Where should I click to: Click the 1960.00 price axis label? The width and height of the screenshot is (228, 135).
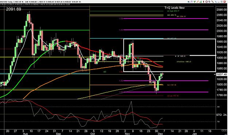click(x=221, y=42)
